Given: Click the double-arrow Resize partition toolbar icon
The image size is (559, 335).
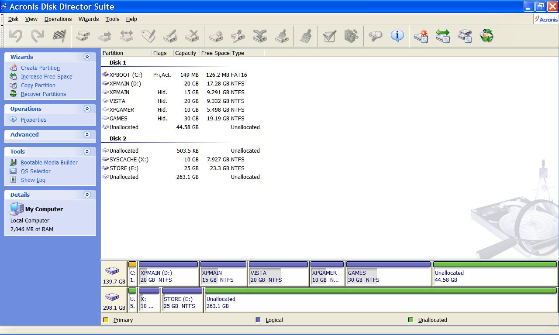Looking at the screenshot, I should 126,36.
